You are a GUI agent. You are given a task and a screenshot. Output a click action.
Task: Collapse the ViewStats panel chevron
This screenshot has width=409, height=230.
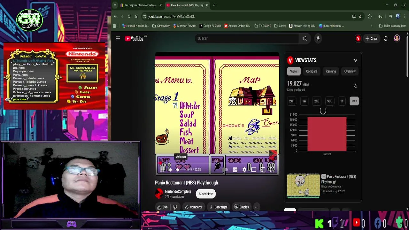355,60
